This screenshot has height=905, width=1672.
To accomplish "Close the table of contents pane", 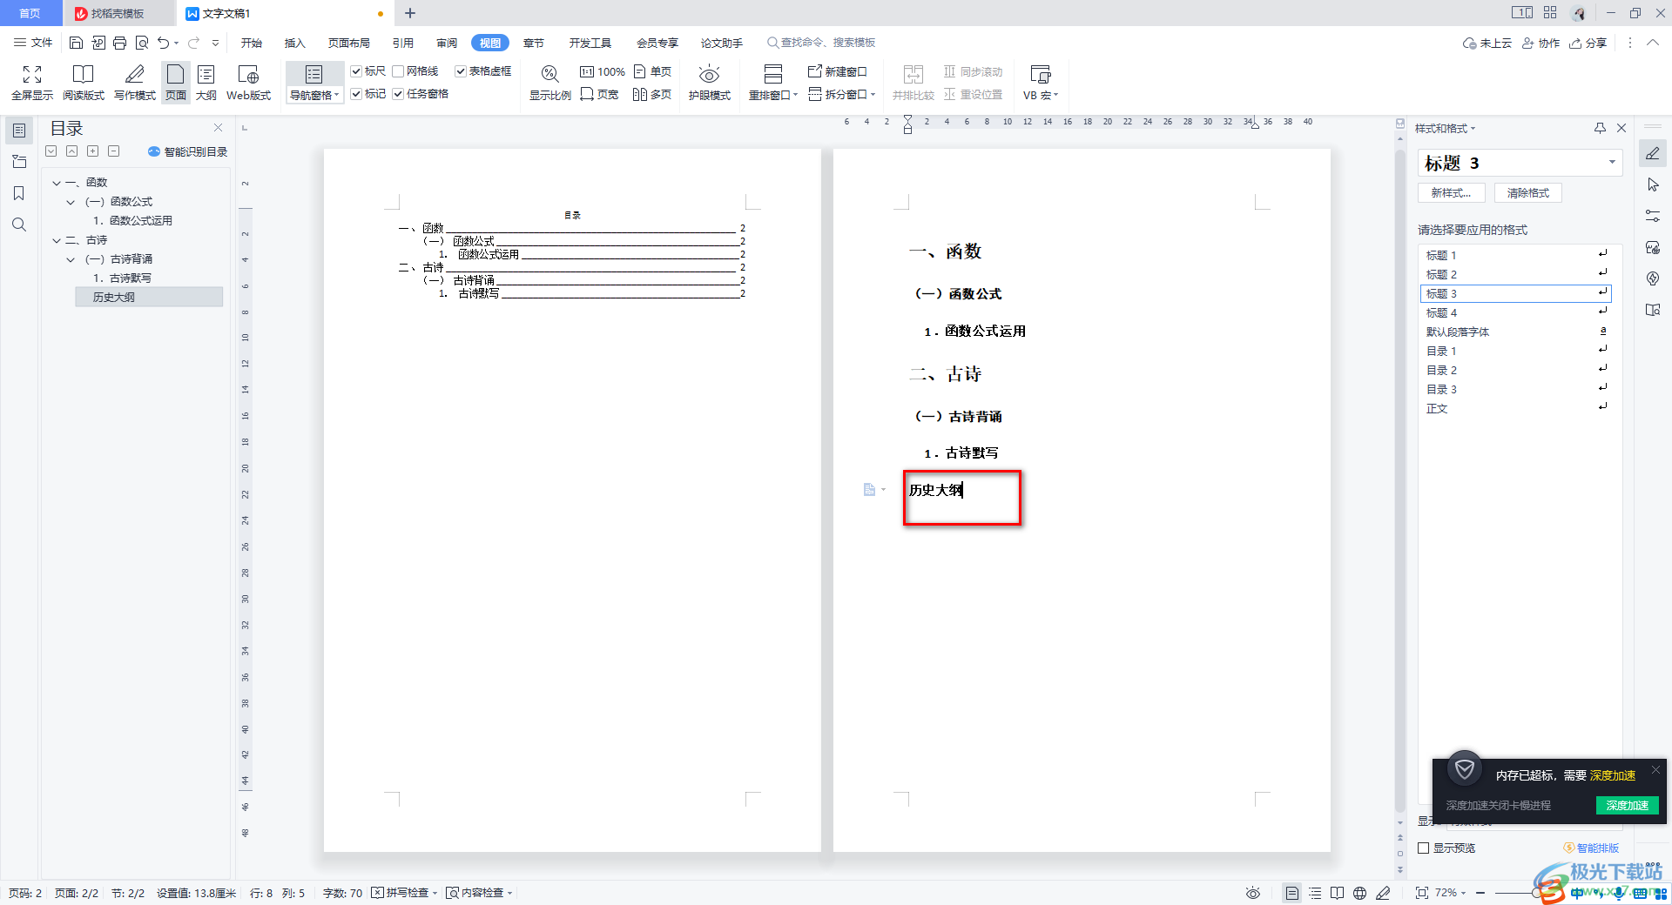I will (x=218, y=128).
